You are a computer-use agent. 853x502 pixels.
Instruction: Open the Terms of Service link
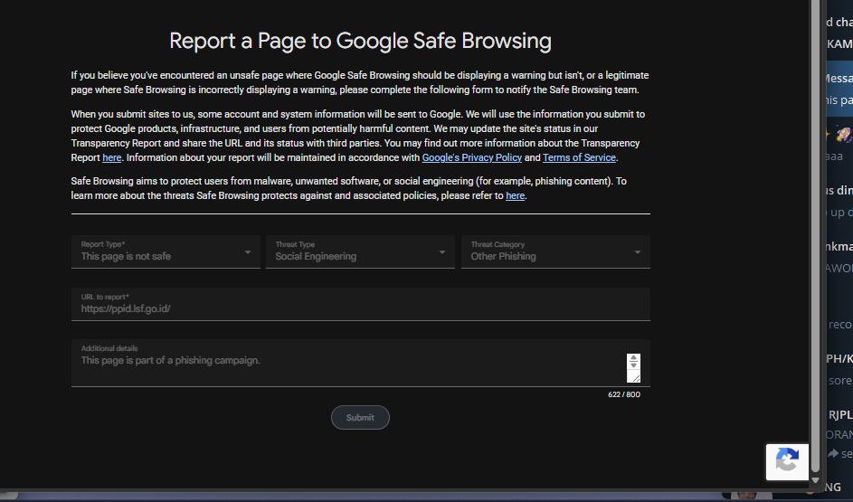point(579,157)
